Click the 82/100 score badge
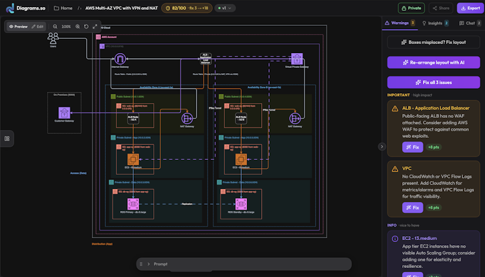Viewport: 485px width, 277px height. click(187, 8)
